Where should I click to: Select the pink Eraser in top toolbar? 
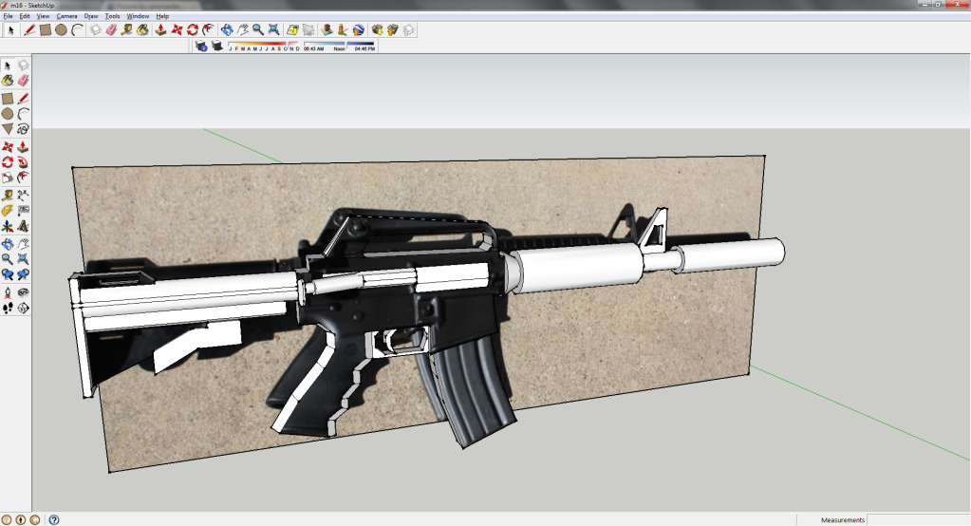click(x=111, y=29)
